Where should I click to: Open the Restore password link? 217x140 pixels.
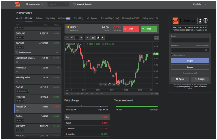202,45
